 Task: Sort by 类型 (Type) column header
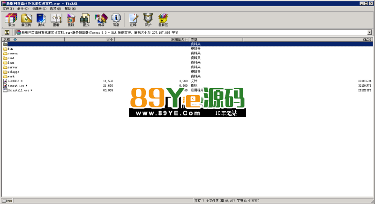pyautogui.click(x=216, y=39)
